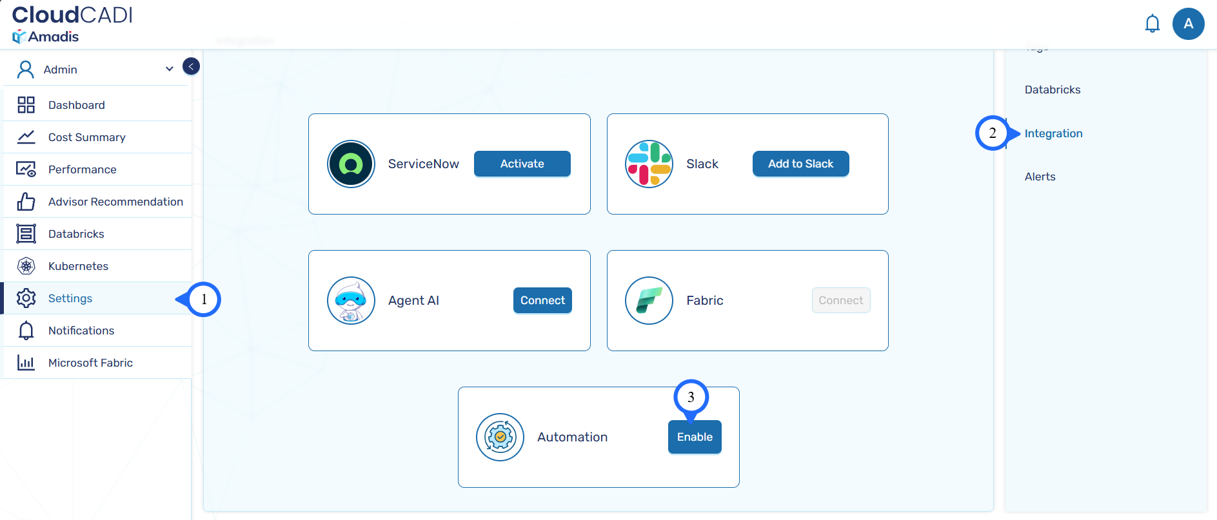Viewport: 1217px width, 520px height.
Task: Open the Kubernetes sidebar item
Action: click(x=78, y=266)
